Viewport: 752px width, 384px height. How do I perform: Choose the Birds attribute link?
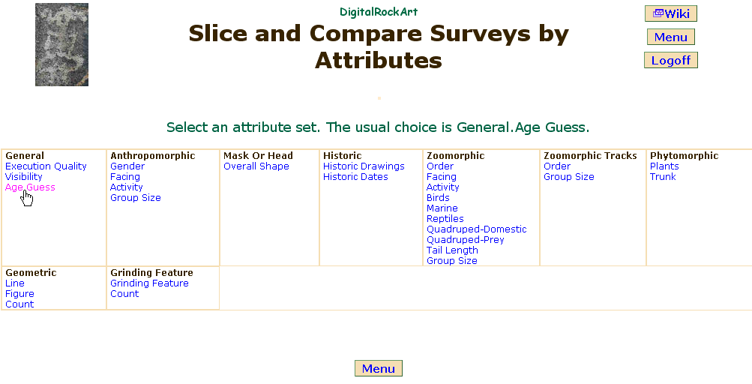[x=438, y=198]
